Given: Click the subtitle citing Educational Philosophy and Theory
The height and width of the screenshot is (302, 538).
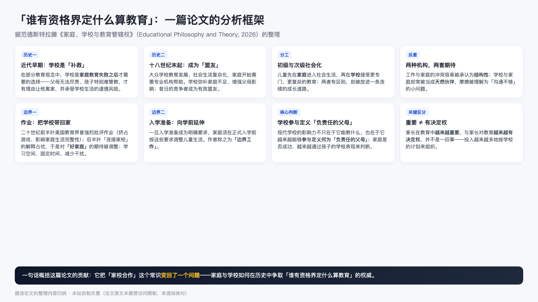Looking at the screenshot, I should click(147, 35).
